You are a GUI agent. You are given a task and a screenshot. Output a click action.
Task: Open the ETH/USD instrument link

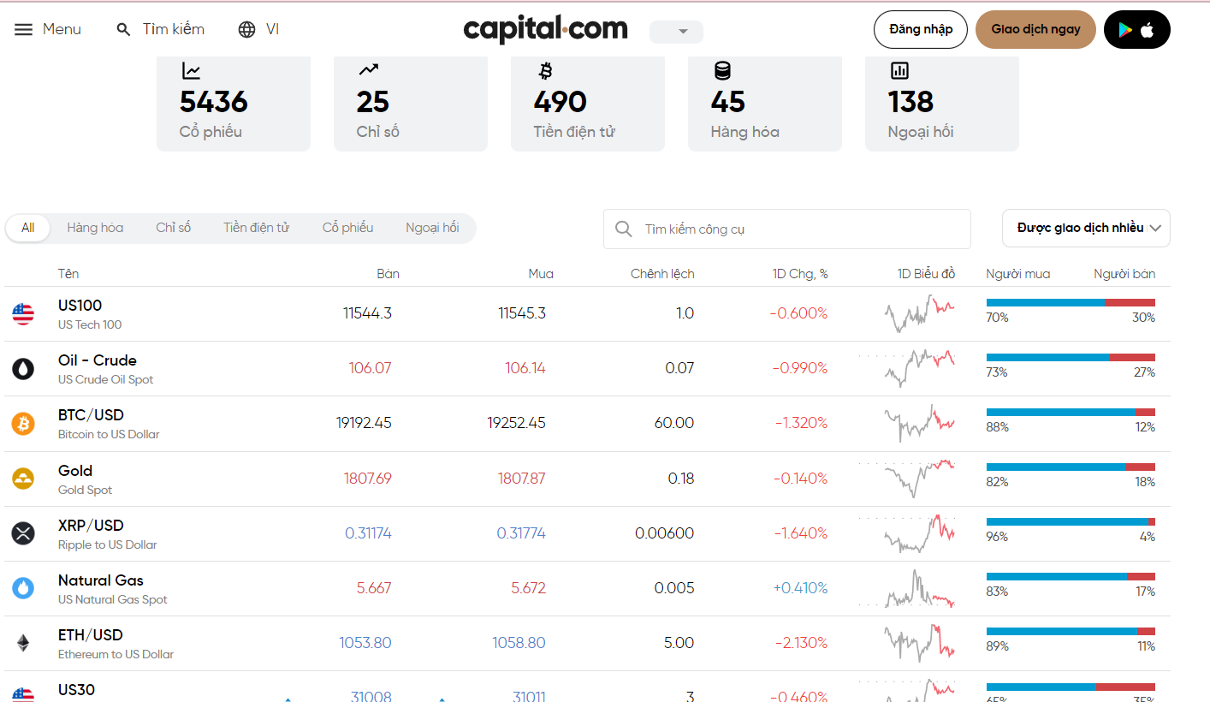point(91,635)
